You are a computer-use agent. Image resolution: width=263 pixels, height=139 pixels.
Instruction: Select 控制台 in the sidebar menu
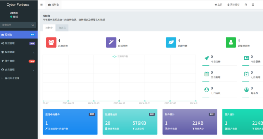pos(19,35)
